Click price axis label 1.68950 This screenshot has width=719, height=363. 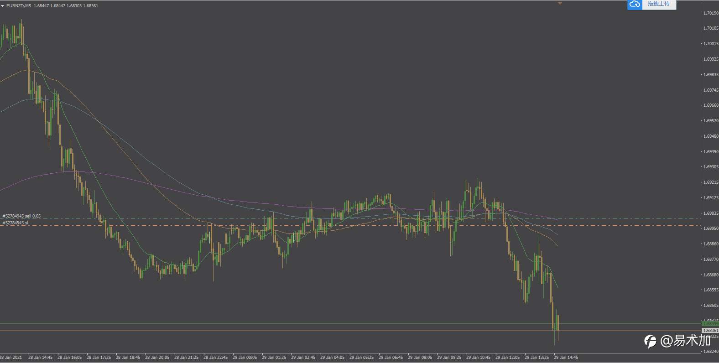click(x=711, y=228)
